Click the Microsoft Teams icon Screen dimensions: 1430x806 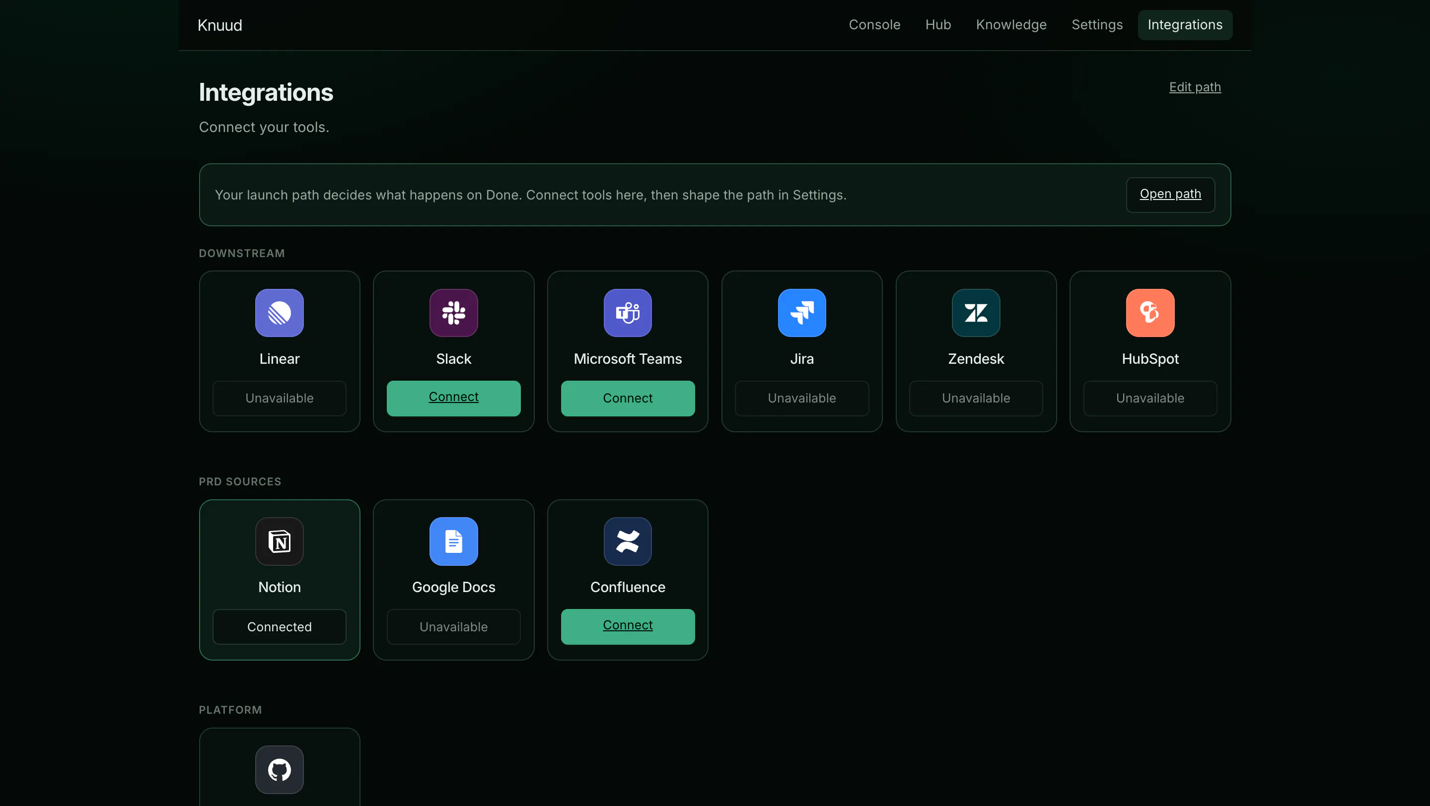pyautogui.click(x=628, y=313)
